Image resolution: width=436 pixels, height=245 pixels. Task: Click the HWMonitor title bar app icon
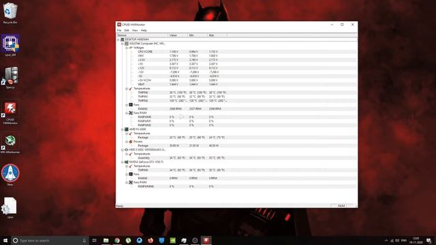click(119, 24)
